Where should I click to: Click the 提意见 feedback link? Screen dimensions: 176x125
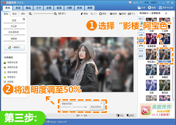[x=154, y=2]
